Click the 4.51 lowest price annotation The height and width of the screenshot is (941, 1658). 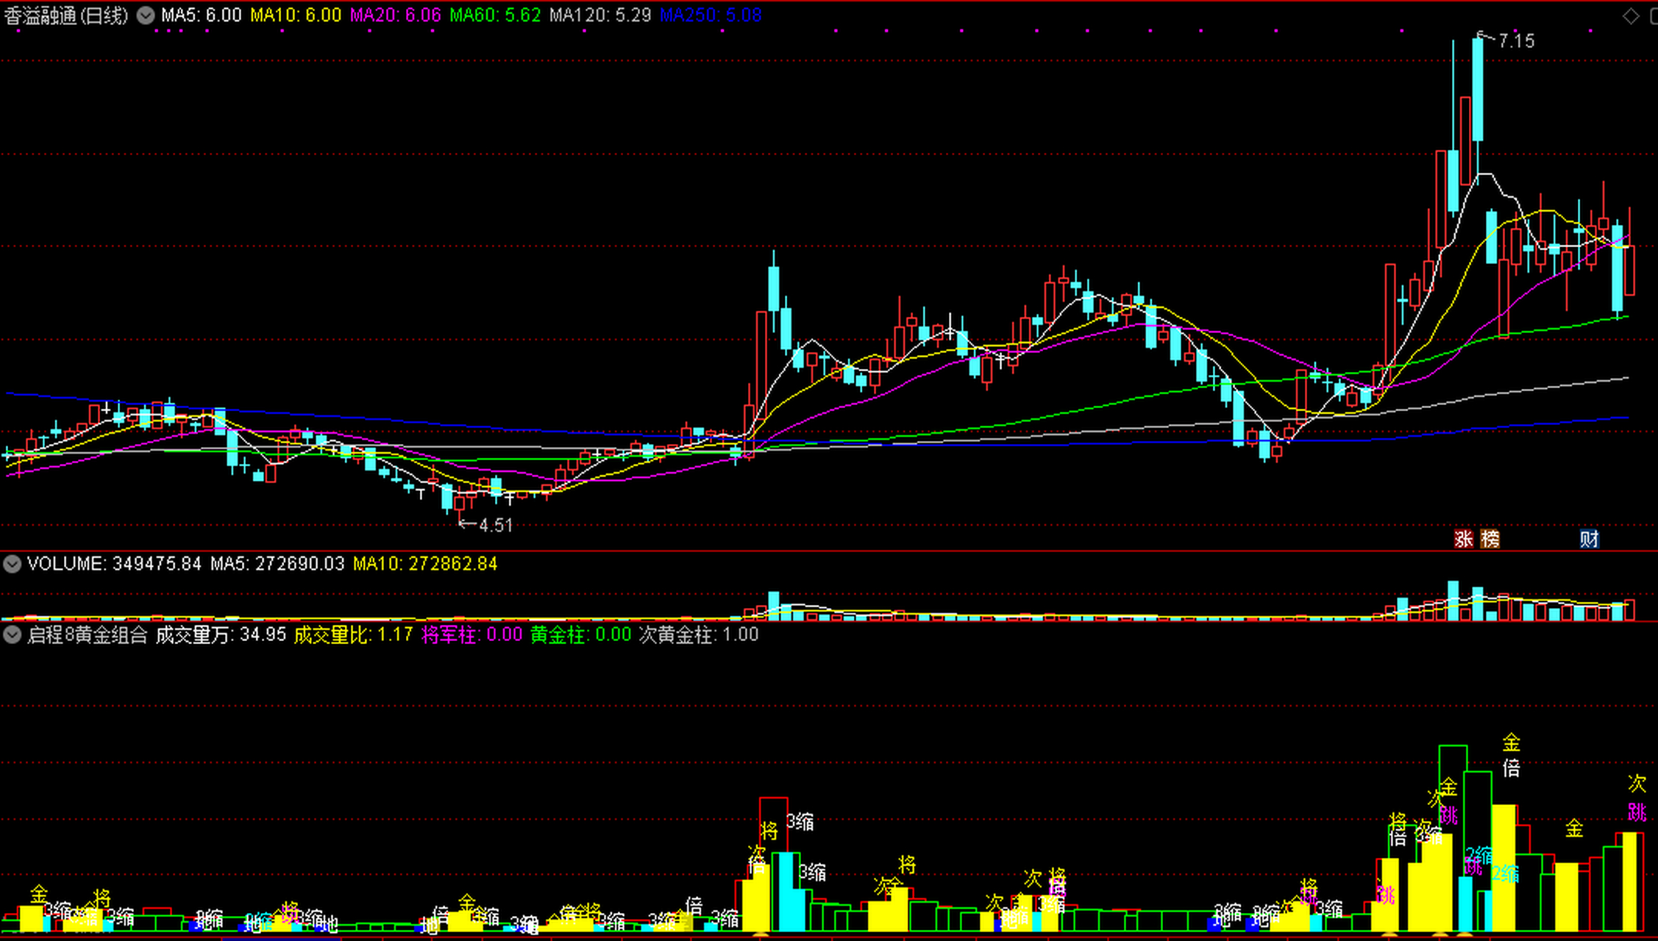click(495, 525)
